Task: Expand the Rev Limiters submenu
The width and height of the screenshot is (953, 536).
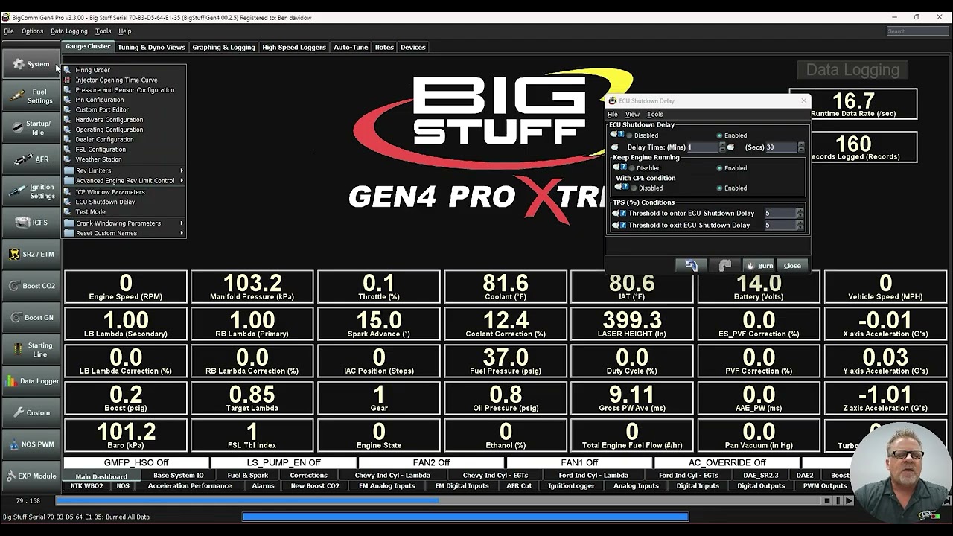Action: coord(124,170)
